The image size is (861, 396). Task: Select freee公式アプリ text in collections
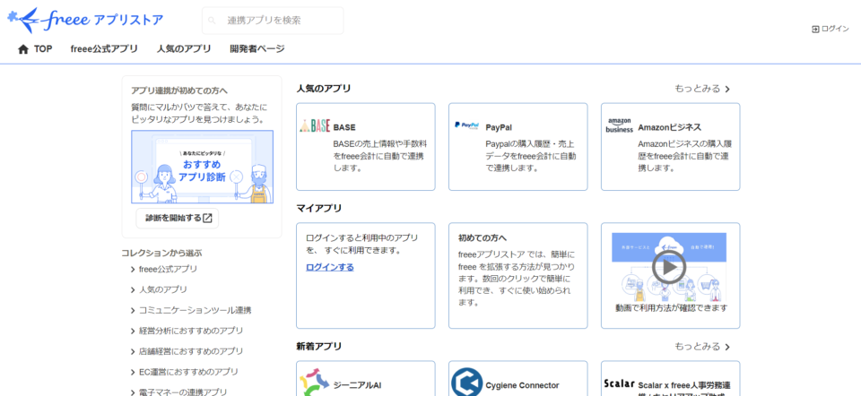coord(168,270)
